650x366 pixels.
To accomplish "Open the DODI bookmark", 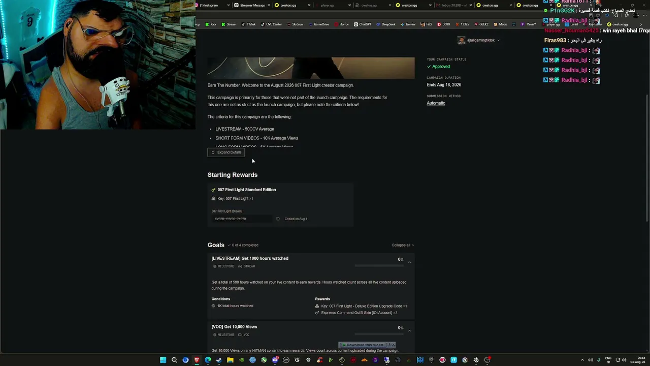I will (444, 24).
